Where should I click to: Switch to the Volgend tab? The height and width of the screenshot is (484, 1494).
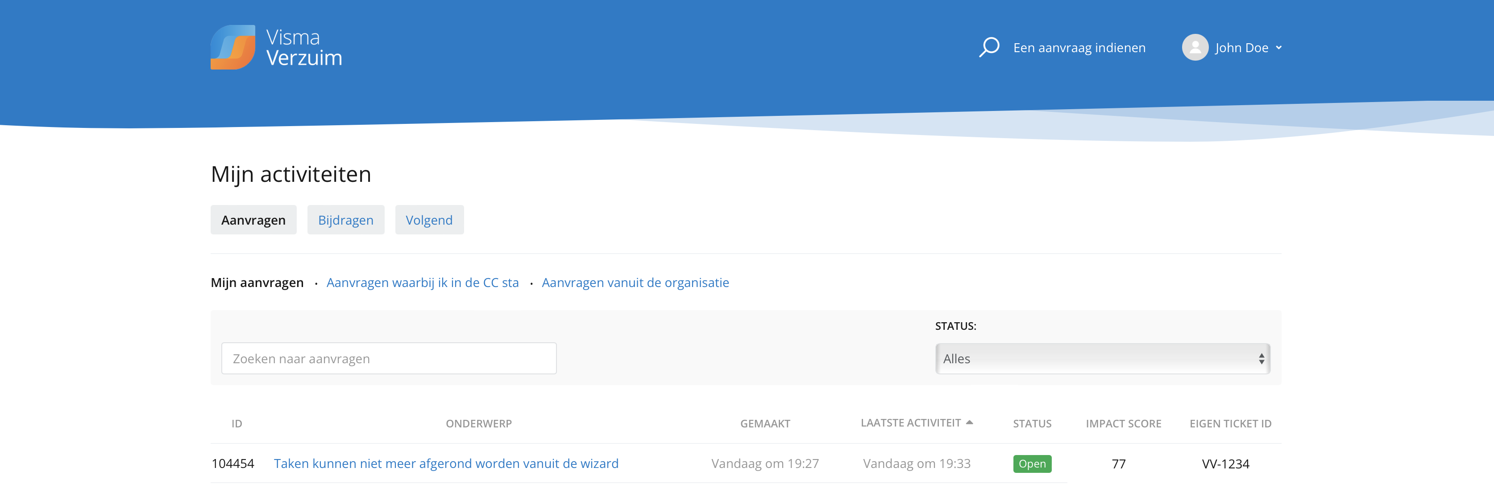pyautogui.click(x=429, y=220)
